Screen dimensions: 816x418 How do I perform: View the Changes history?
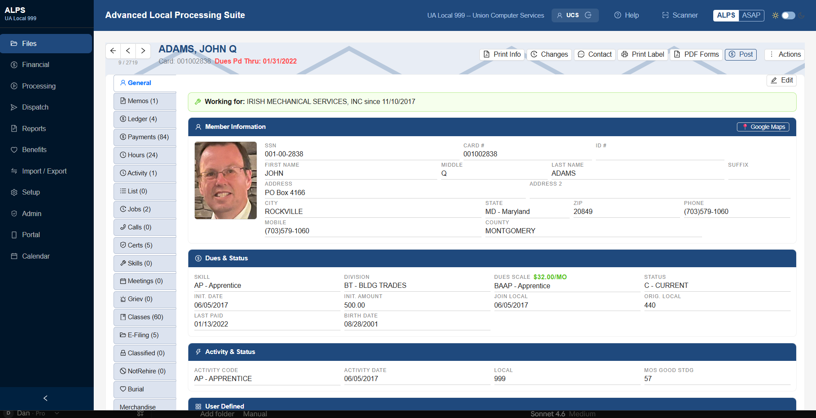[x=549, y=55]
